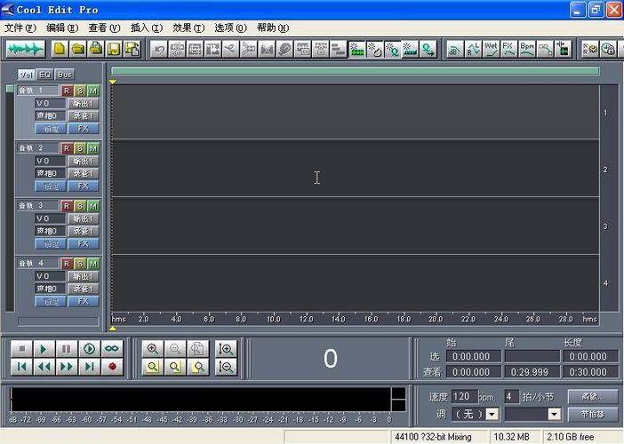Arm track 2 for recording
Screen dimensions: 624x444
coord(67,148)
